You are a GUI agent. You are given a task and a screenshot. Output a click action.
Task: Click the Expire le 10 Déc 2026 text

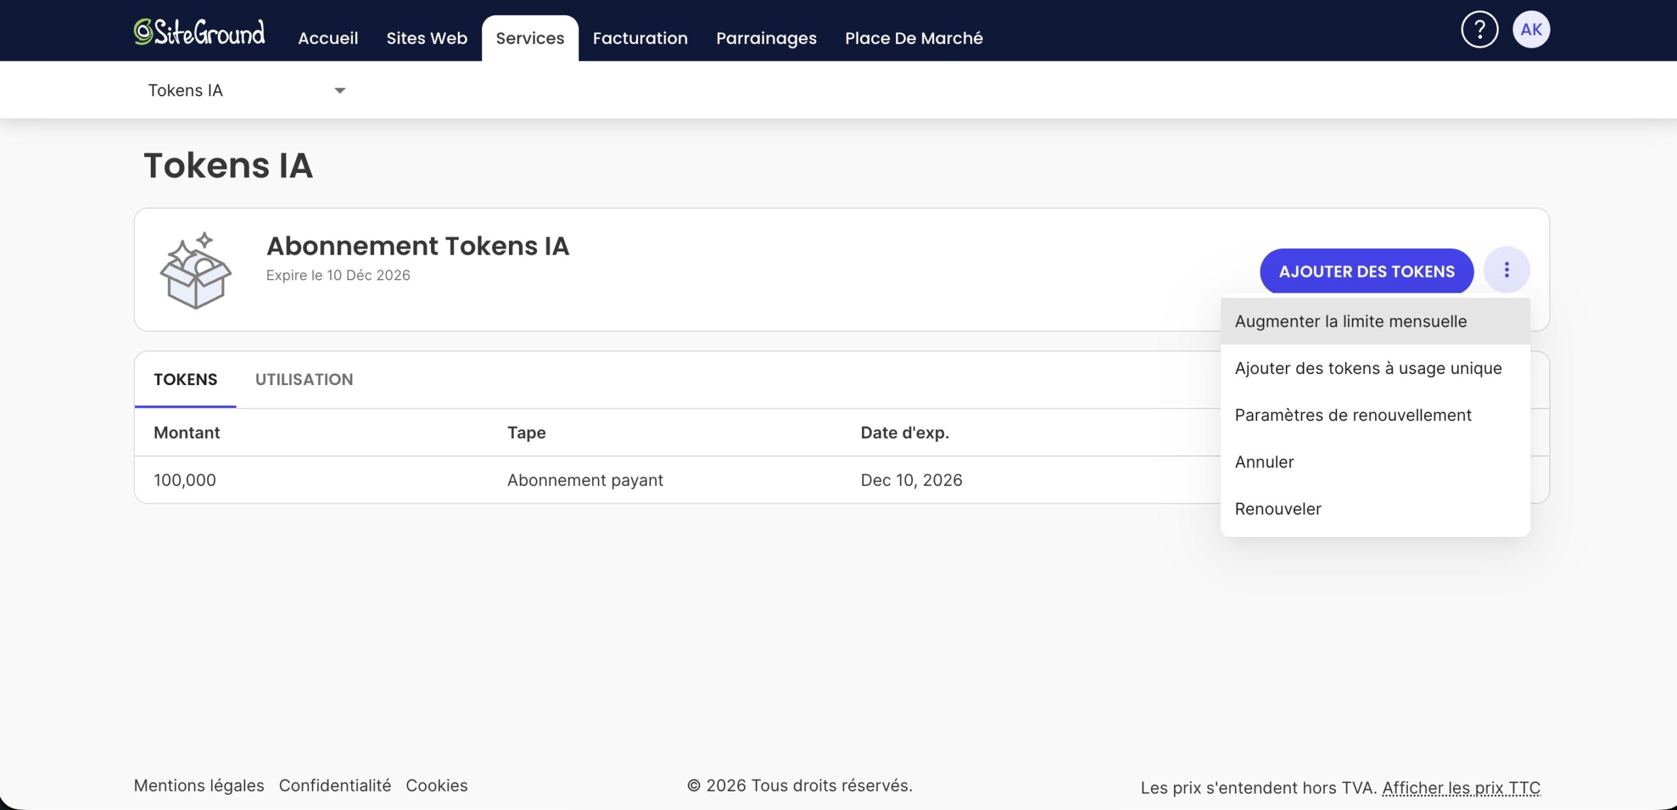338,275
